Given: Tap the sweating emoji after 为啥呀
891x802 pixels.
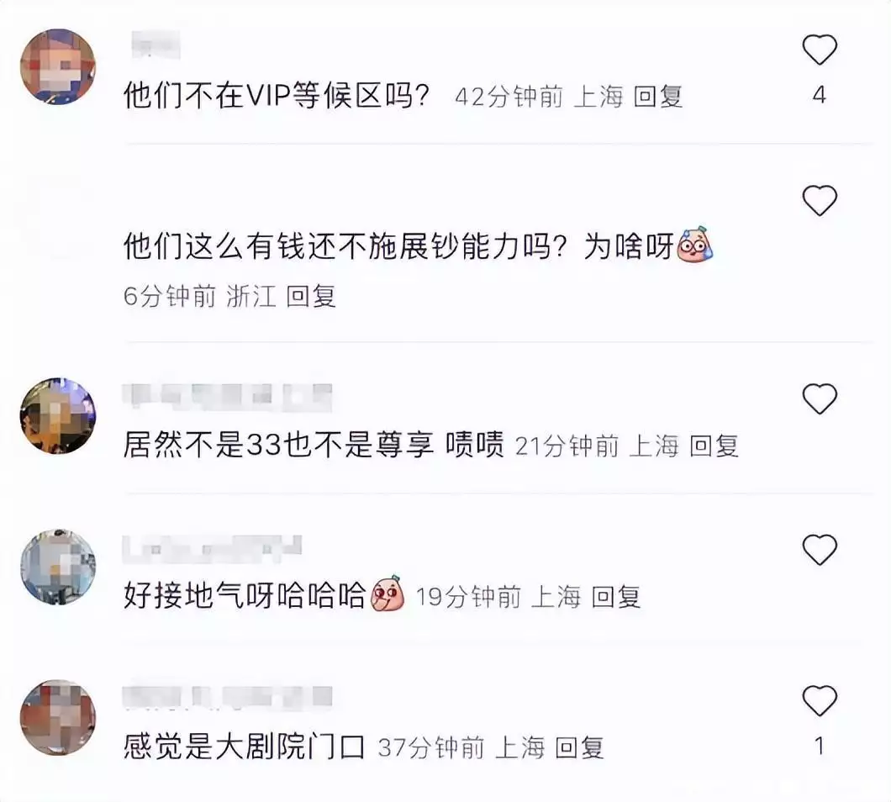Looking at the screenshot, I should [694, 244].
